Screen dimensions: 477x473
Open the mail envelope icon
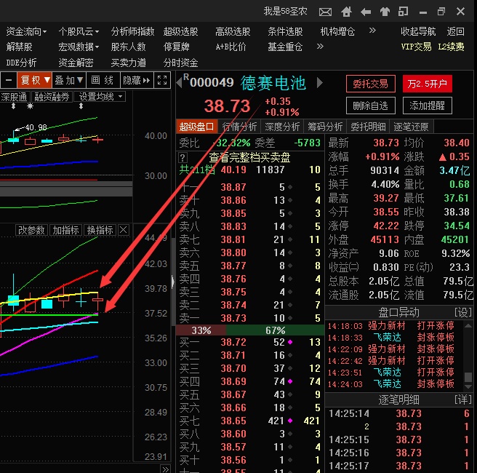pos(325,12)
